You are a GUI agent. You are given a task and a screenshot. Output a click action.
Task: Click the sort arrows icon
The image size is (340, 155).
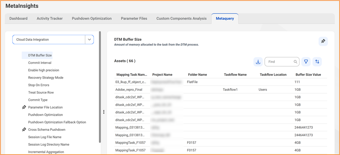coord(317,62)
